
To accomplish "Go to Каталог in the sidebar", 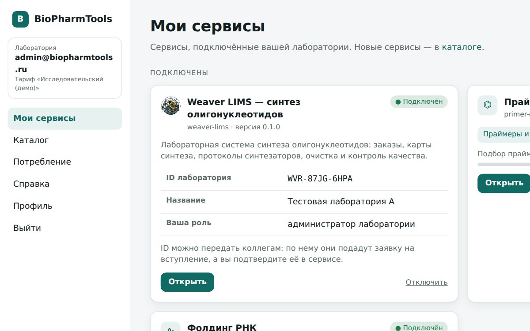I will coord(65,140).
